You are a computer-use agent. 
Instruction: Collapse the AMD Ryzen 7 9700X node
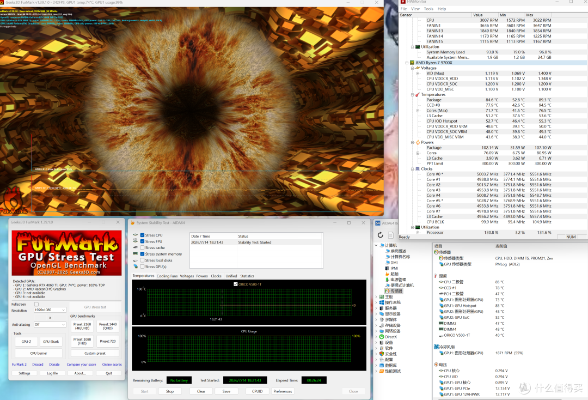[x=407, y=63]
